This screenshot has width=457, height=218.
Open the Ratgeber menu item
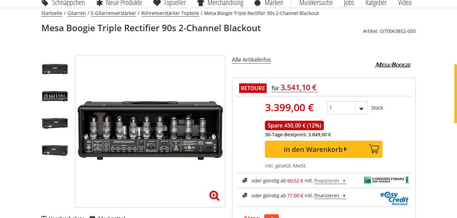coord(376,3)
